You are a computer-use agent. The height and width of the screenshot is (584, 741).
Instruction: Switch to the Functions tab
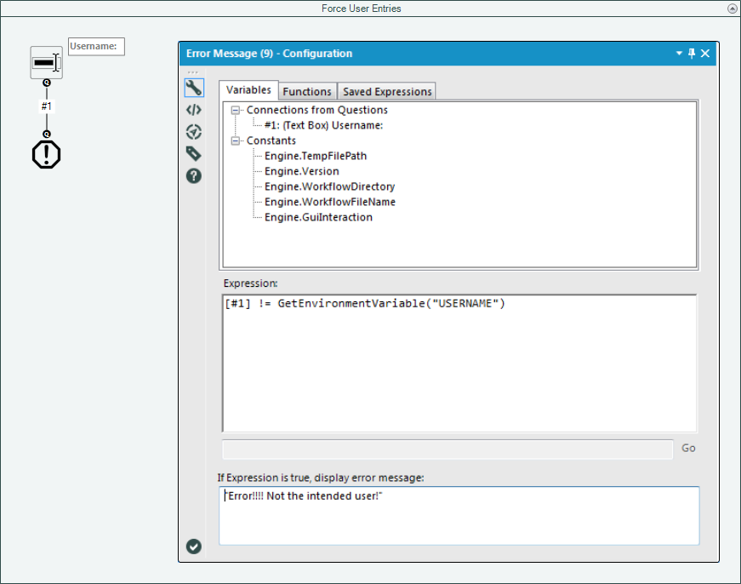point(307,92)
